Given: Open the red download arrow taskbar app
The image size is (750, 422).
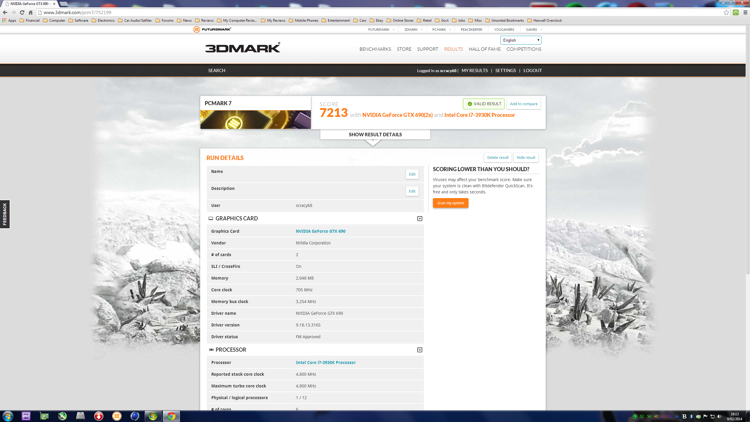Looking at the screenshot, I should coord(99,416).
